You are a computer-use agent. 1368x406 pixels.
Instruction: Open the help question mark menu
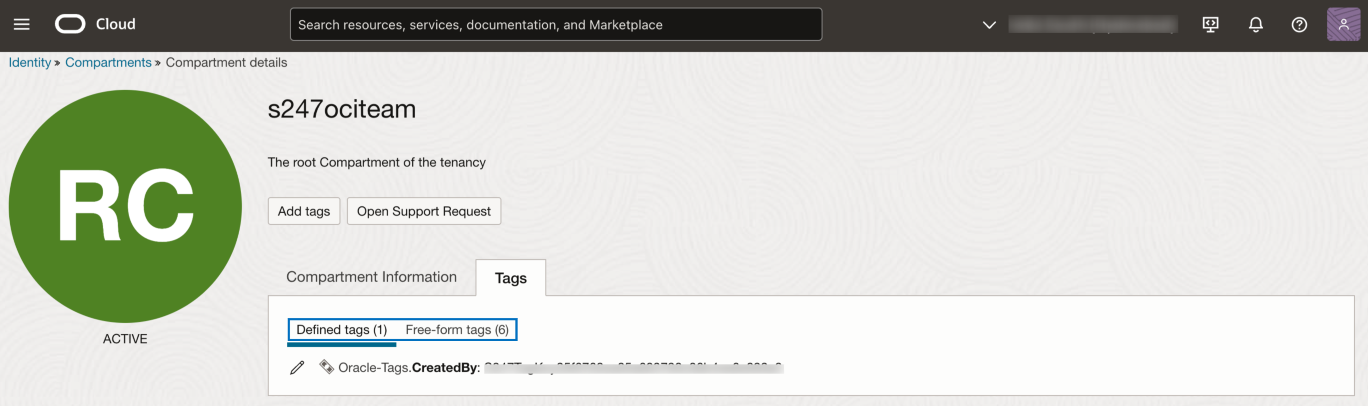(x=1299, y=25)
